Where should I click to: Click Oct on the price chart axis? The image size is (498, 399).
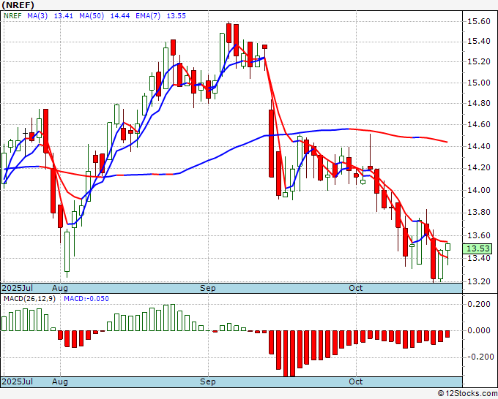click(x=355, y=288)
